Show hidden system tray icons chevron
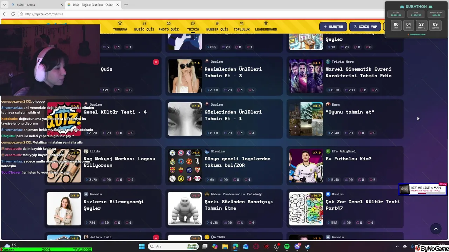Image resolution: width=449 pixels, height=252 pixels. (397, 246)
